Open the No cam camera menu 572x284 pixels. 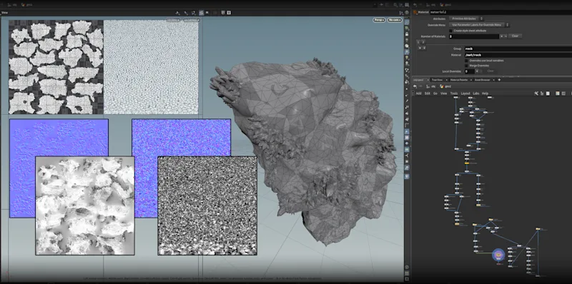395,20
